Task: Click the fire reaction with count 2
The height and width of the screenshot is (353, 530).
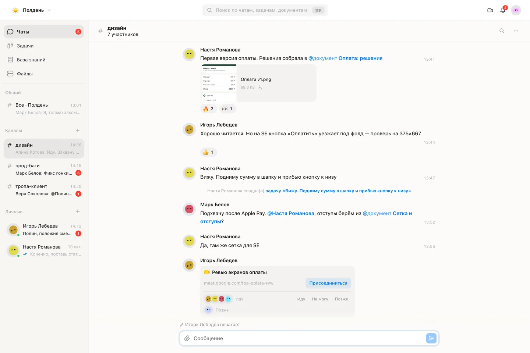Action: pyautogui.click(x=208, y=109)
